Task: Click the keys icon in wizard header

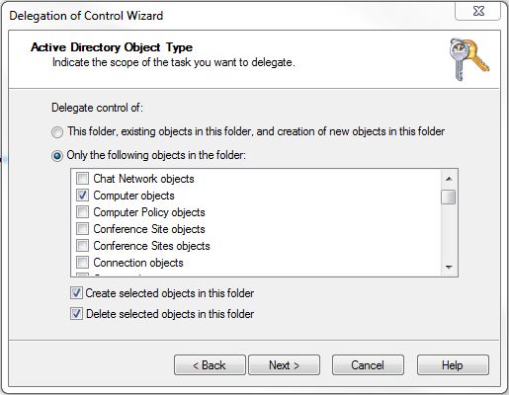Action: click(469, 59)
